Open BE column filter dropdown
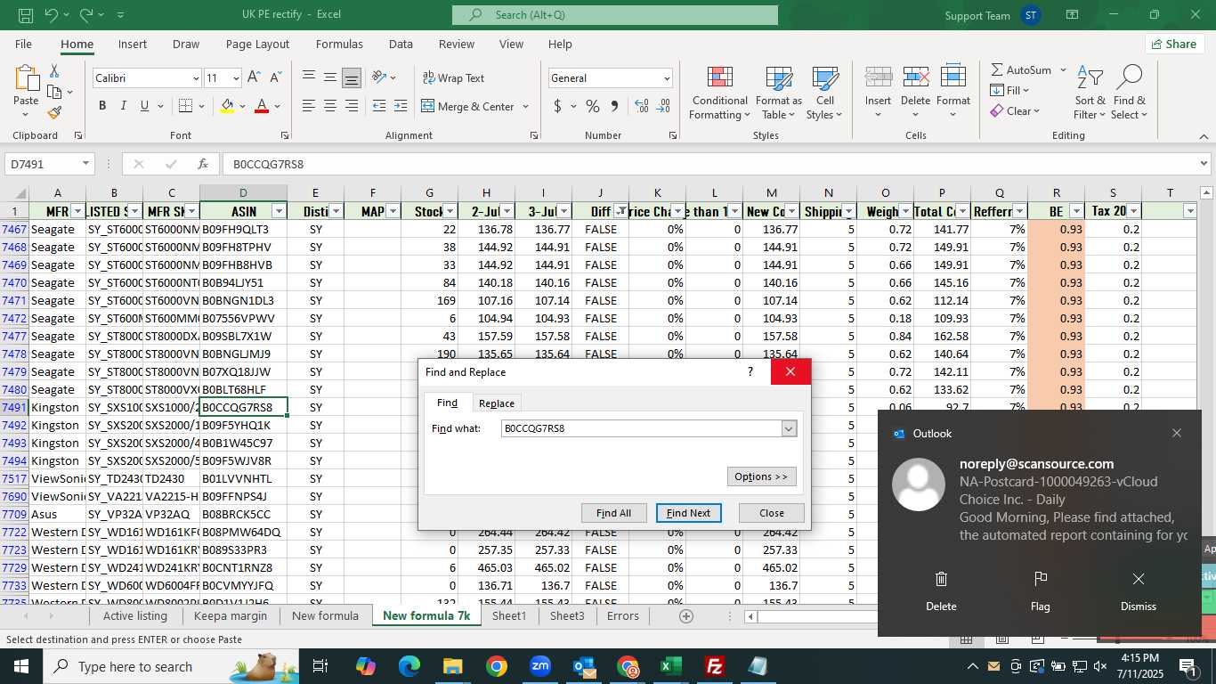The height and width of the screenshot is (684, 1216). click(x=1076, y=211)
